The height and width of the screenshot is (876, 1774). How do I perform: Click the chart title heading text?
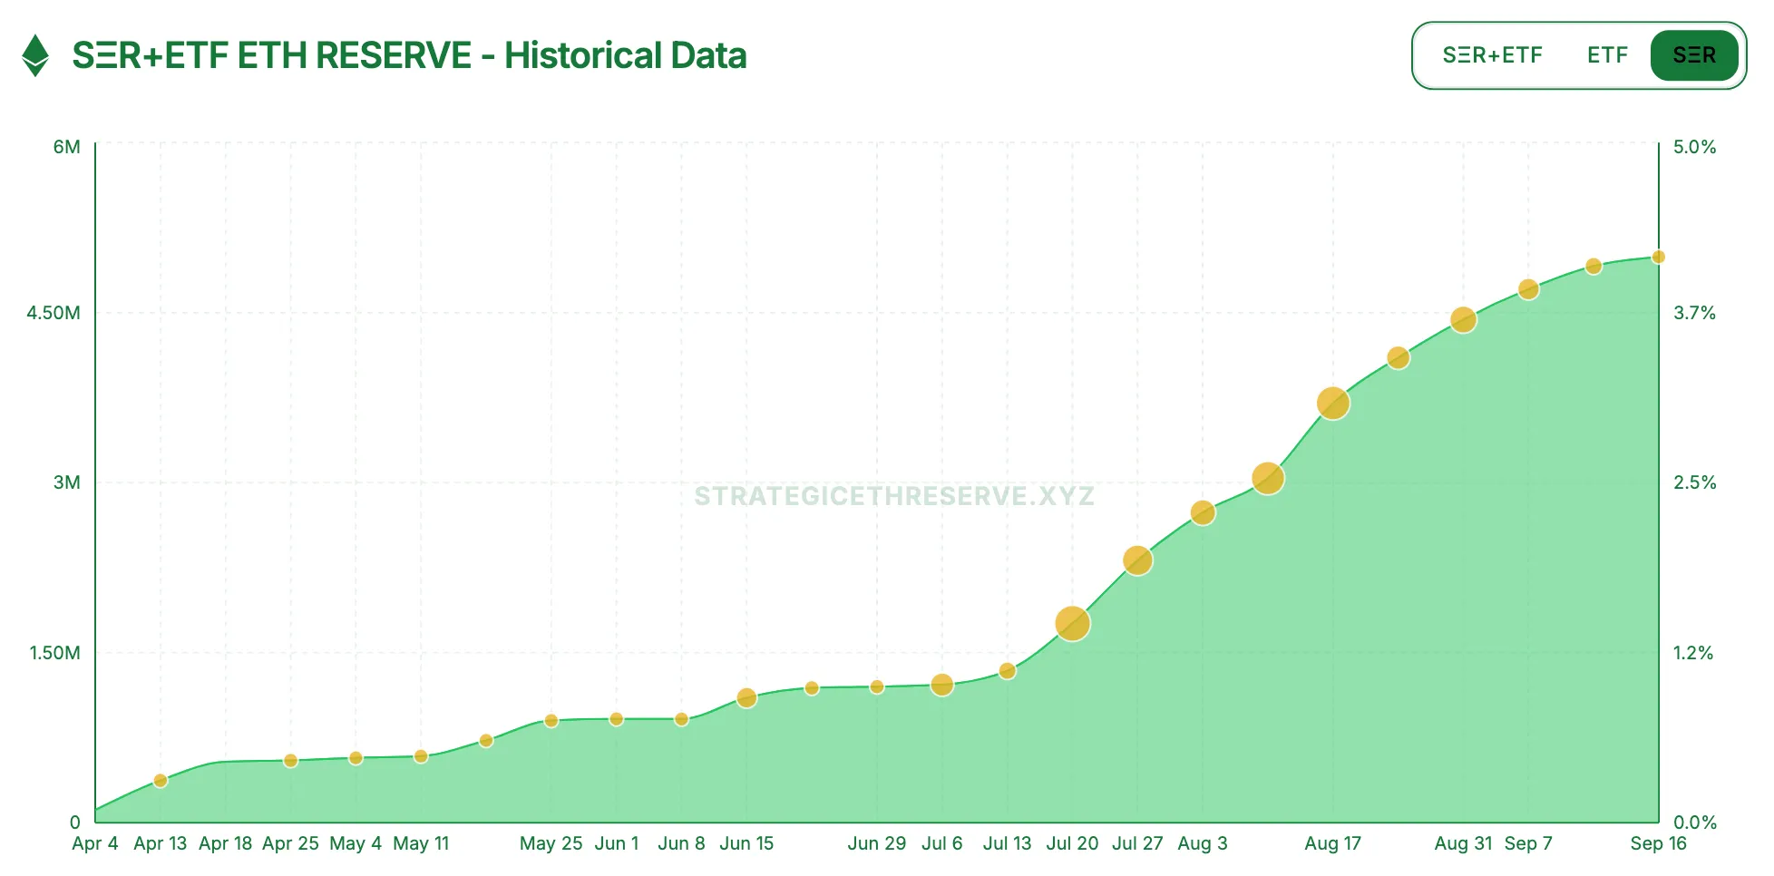[409, 55]
